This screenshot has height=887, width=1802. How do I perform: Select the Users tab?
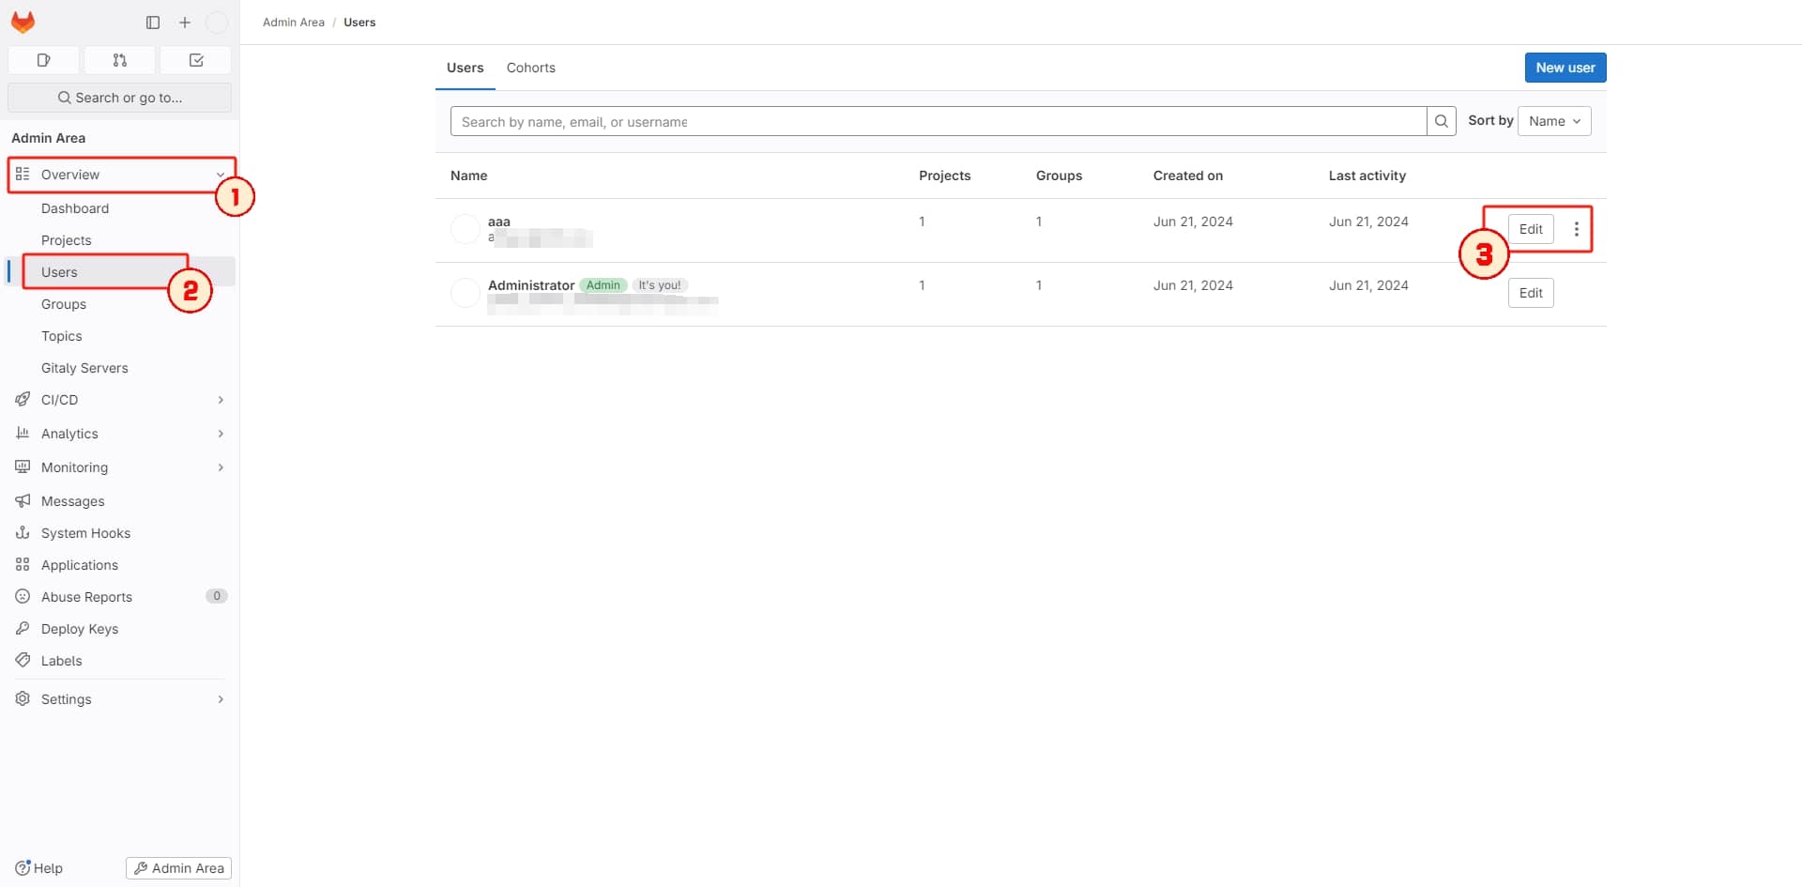click(465, 67)
